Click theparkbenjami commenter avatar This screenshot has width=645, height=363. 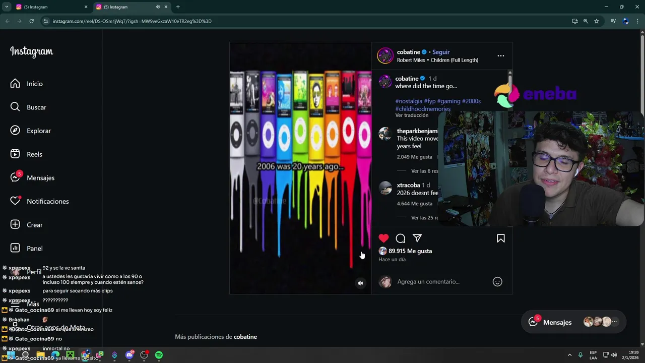tap(385, 134)
